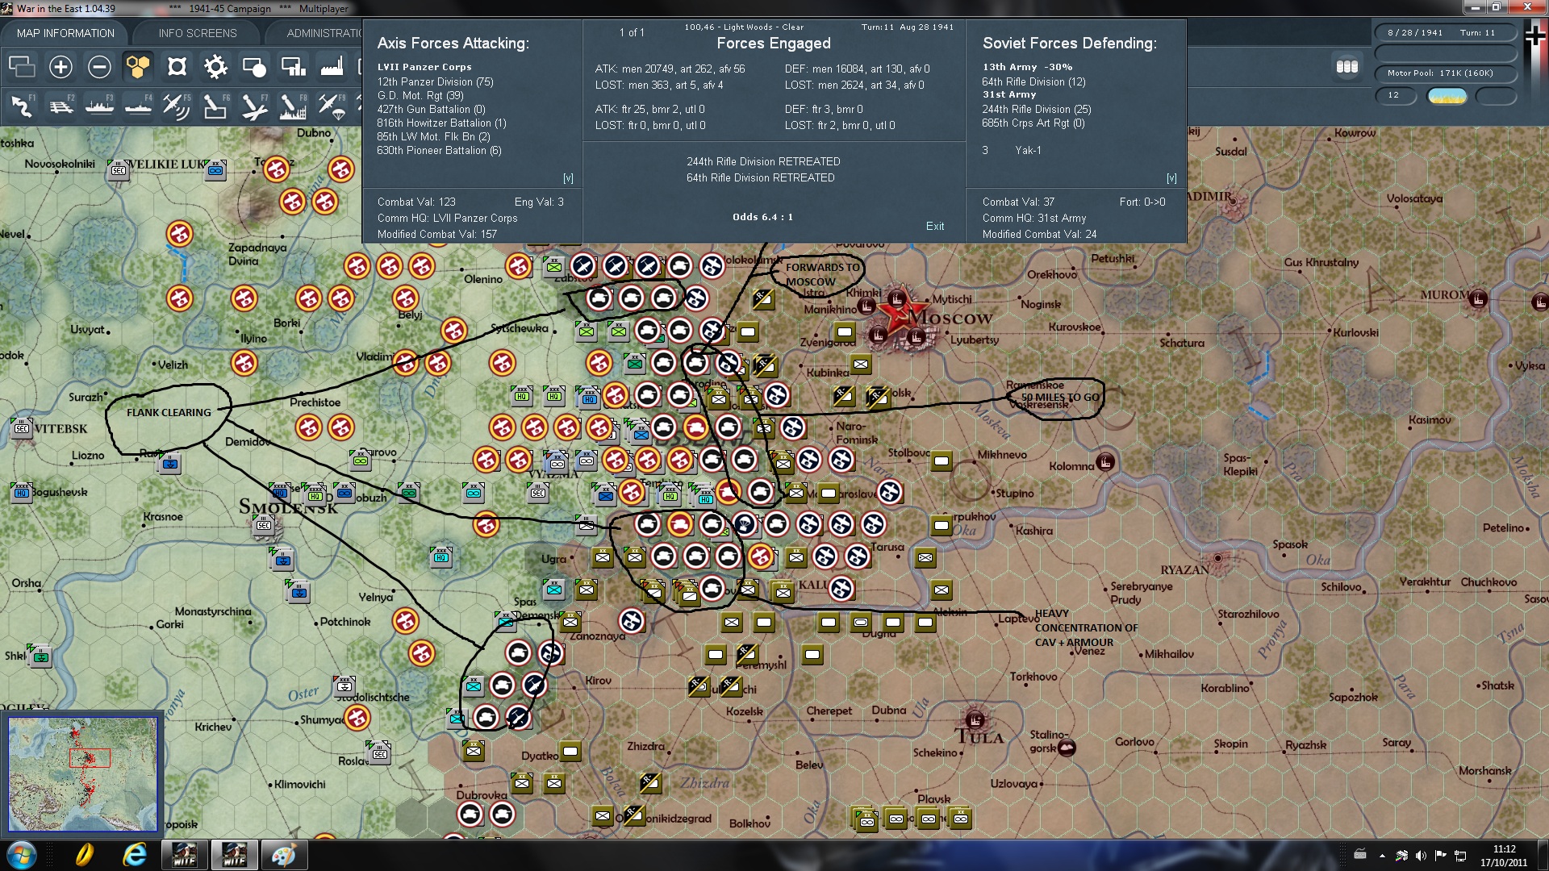The width and height of the screenshot is (1549, 871).
Task: Click the volume icon in system tray
Action: [1422, 856]
